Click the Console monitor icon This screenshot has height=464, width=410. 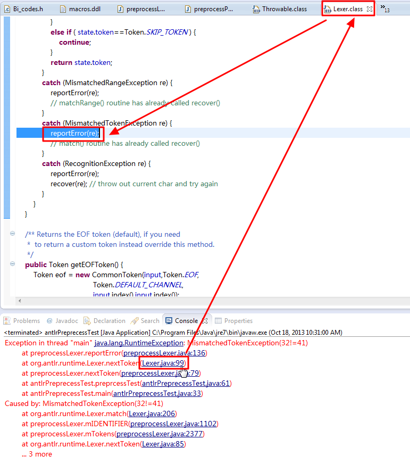169,321
